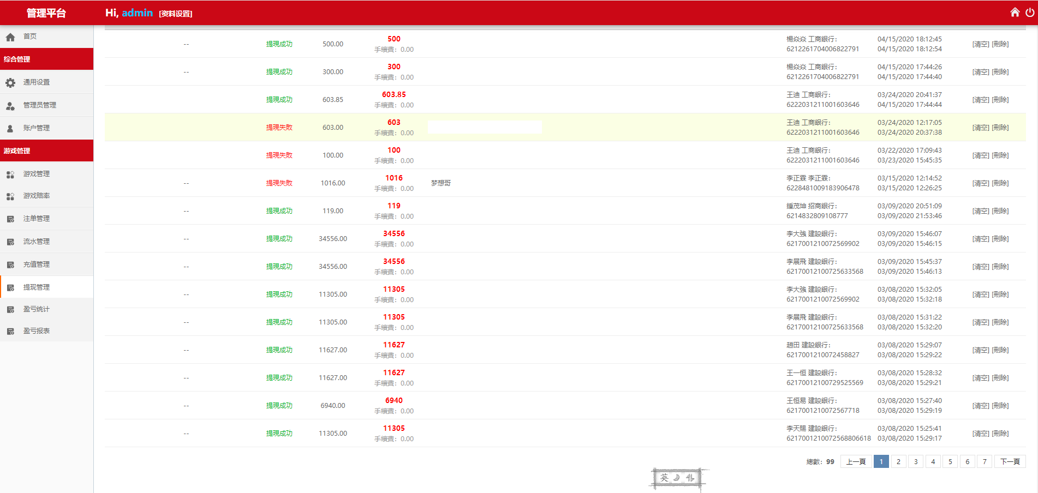Open the 资料设置 link in header
Screen dimensions: 1038x493
[176, 14]
